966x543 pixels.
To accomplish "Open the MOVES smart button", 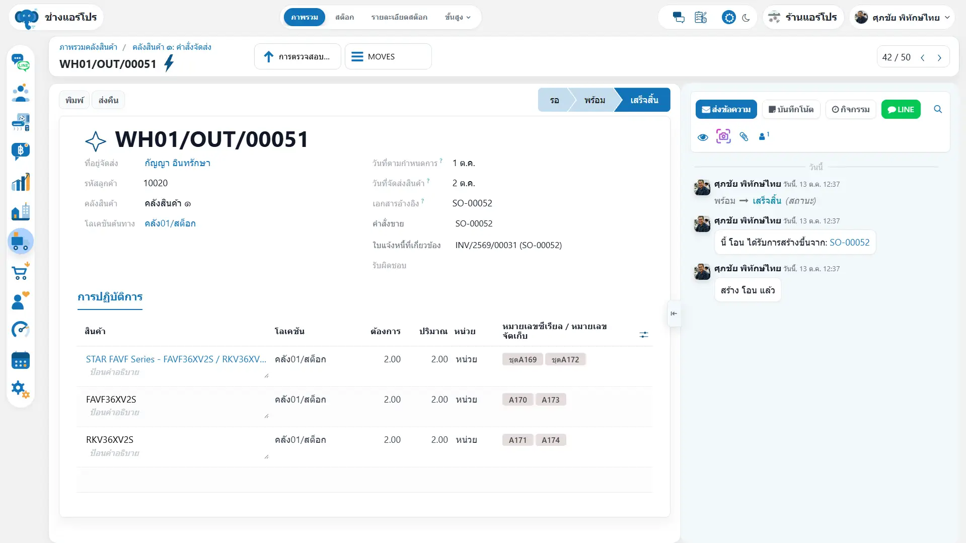I will [x=388, y=56].
